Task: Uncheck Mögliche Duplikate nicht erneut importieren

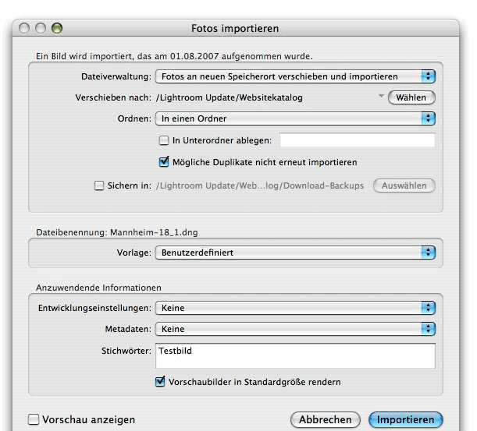Action: [164, 162]
